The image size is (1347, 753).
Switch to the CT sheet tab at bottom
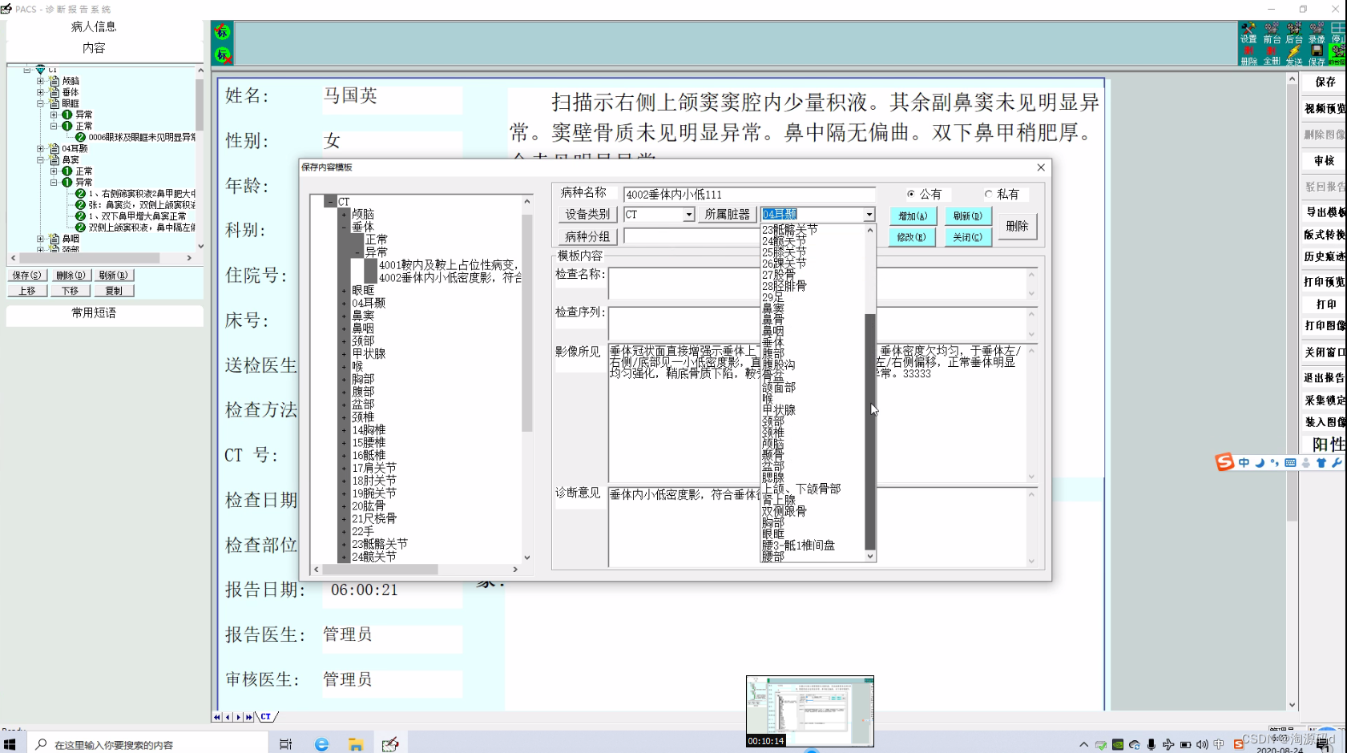[x=266, y=717]
